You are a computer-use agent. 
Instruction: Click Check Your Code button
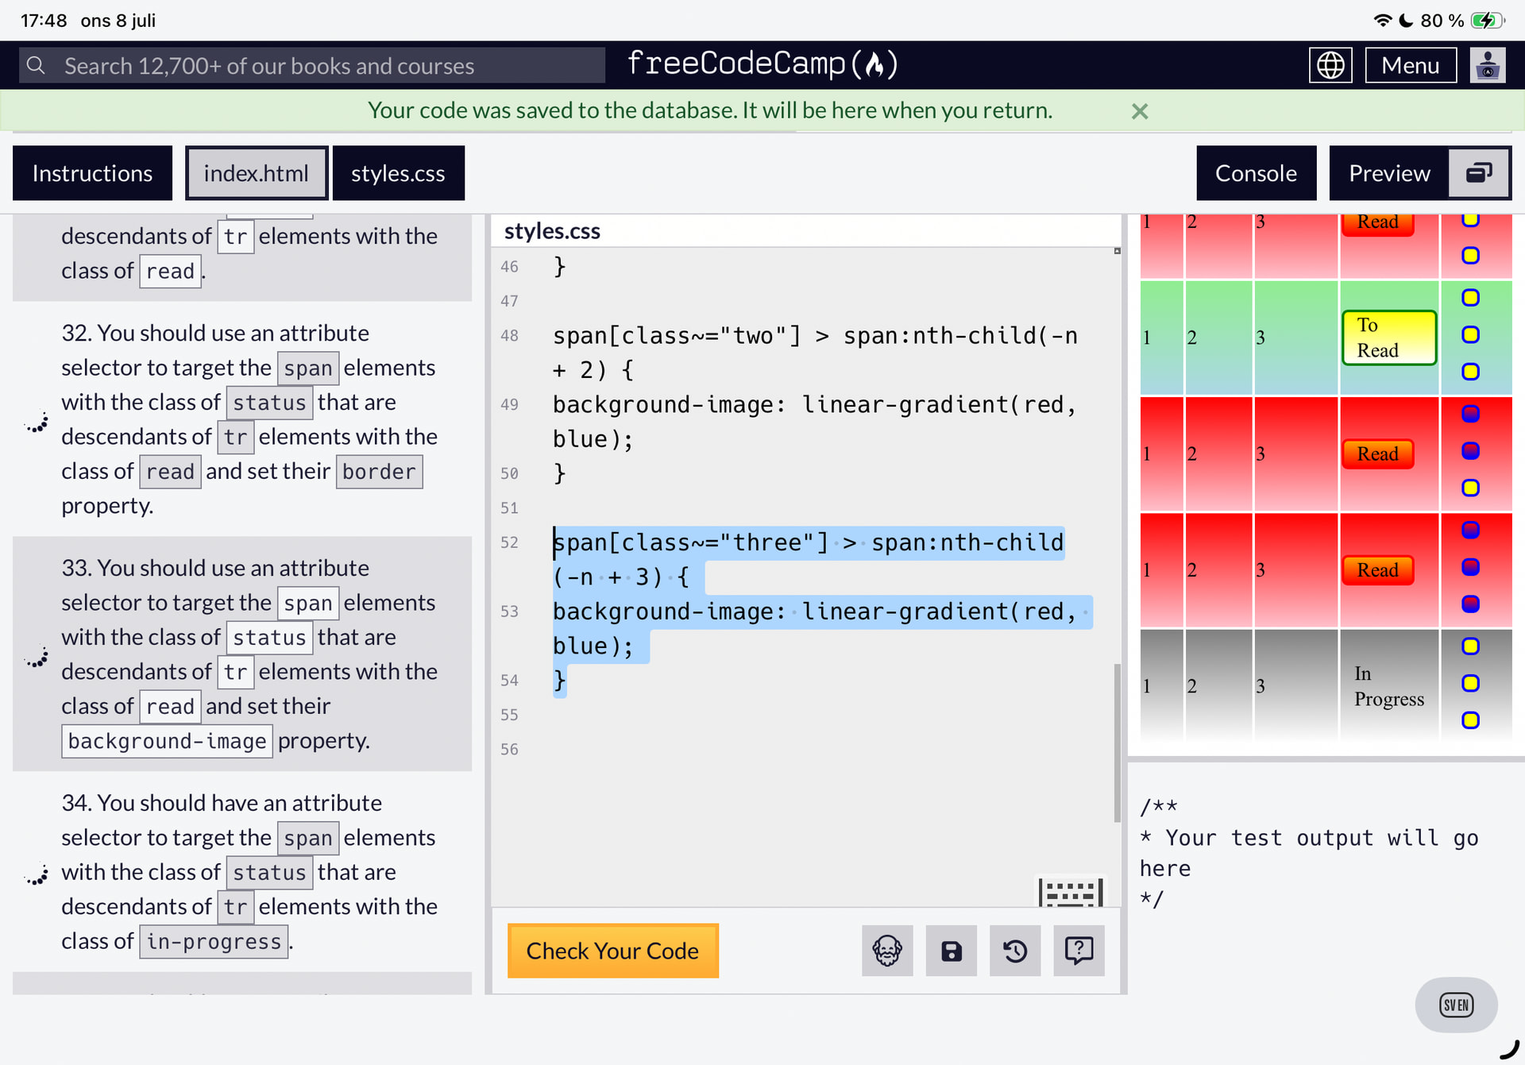point(612,951)
